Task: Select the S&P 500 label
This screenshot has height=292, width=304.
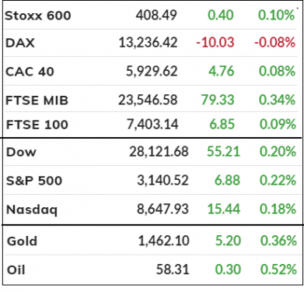Action: pyautogui.click(x=34, y=181)
